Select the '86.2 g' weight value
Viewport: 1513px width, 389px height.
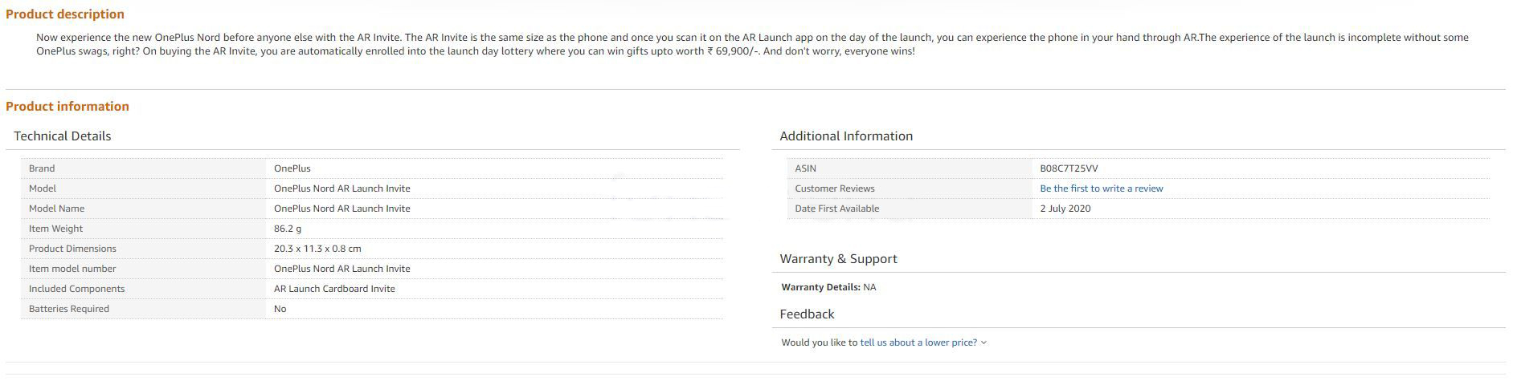coord(288,229)
